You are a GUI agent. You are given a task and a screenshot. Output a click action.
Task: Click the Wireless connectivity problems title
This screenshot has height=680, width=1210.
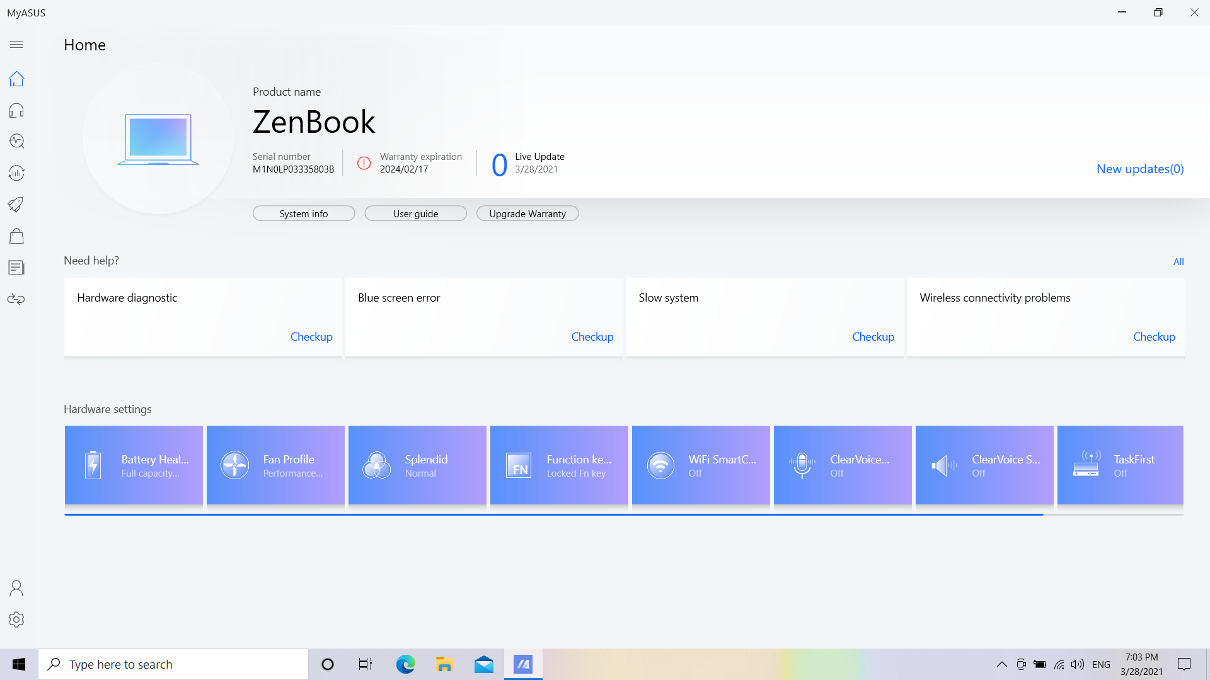point(994,298)
